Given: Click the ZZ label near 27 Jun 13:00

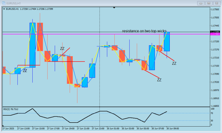Looking at the screenshot, I should [x=25, y=71].
